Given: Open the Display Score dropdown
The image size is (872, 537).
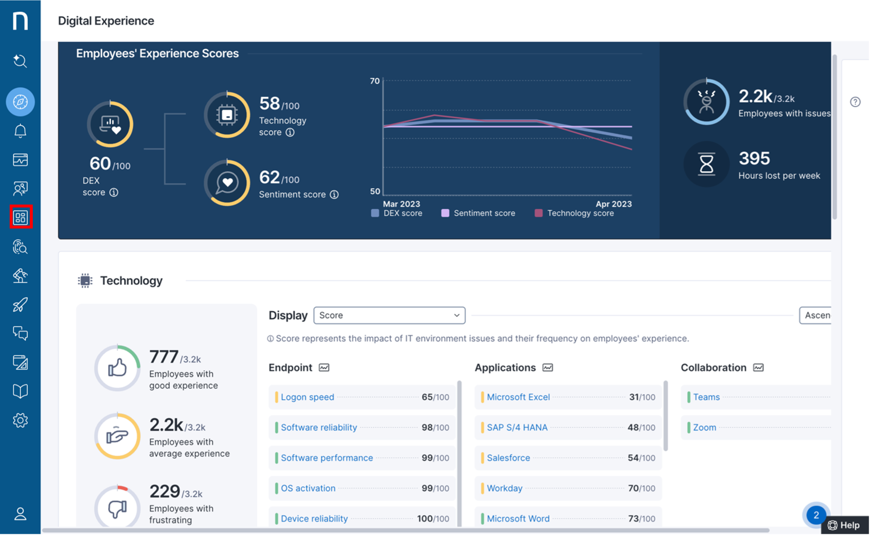Looking at the screenshot, I should 389,315.
